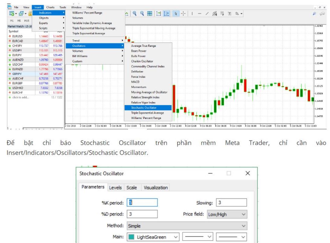Toggle chart Auto Scroll button
Screen dimensions: 330x243
[159, 14]
